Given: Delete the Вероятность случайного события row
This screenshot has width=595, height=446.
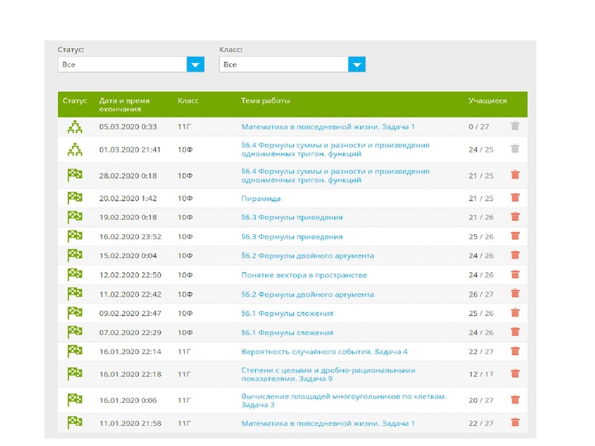Looking at the screenshot, I should [515, 352].
